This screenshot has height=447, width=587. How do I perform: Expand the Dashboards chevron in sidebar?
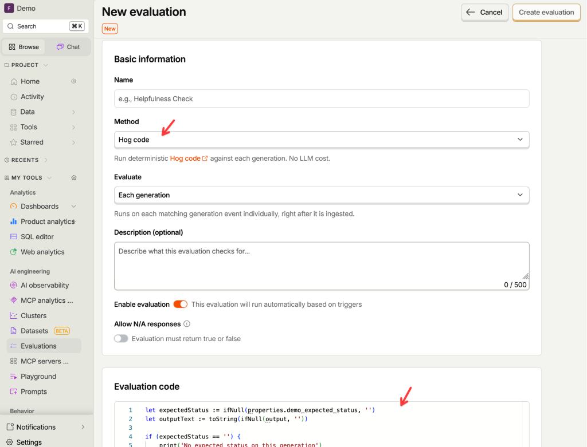pos(74,206)
